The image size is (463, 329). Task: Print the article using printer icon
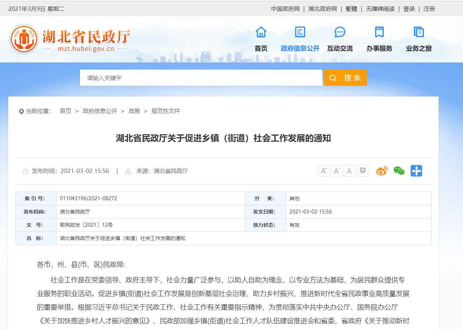[363, 171]
